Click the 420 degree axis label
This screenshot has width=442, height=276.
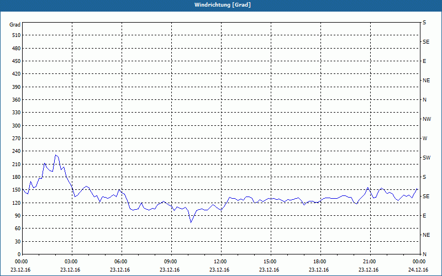point(17,74)
